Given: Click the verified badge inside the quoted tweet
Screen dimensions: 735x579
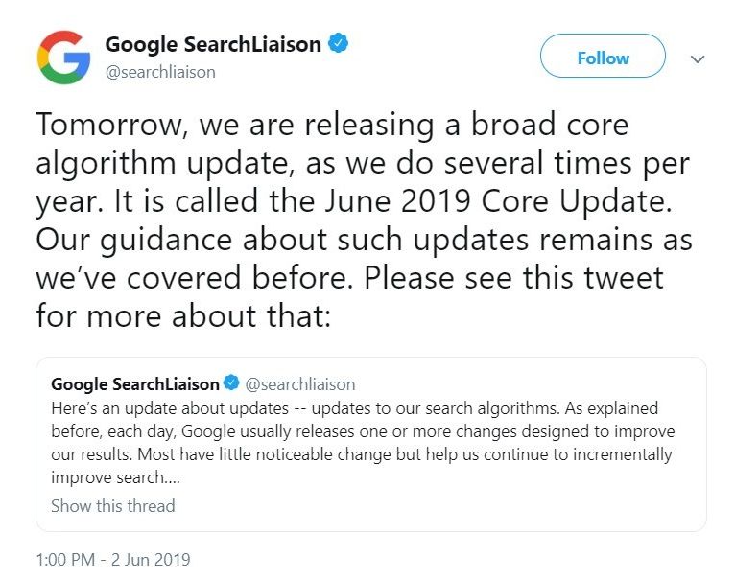Looking at the screenshot, I should 231,384.
